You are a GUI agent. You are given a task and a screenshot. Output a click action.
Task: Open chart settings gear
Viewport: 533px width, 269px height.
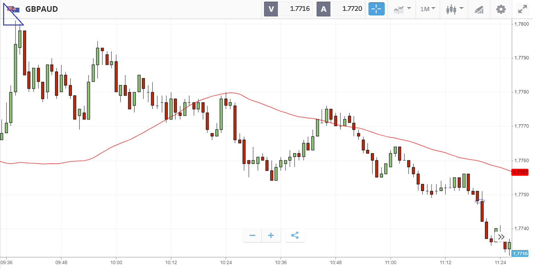pyautogui.click(x=501, y=9)
